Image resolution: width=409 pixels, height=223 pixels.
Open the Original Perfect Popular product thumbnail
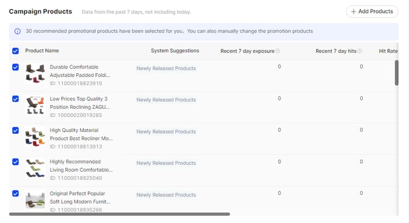35,200
